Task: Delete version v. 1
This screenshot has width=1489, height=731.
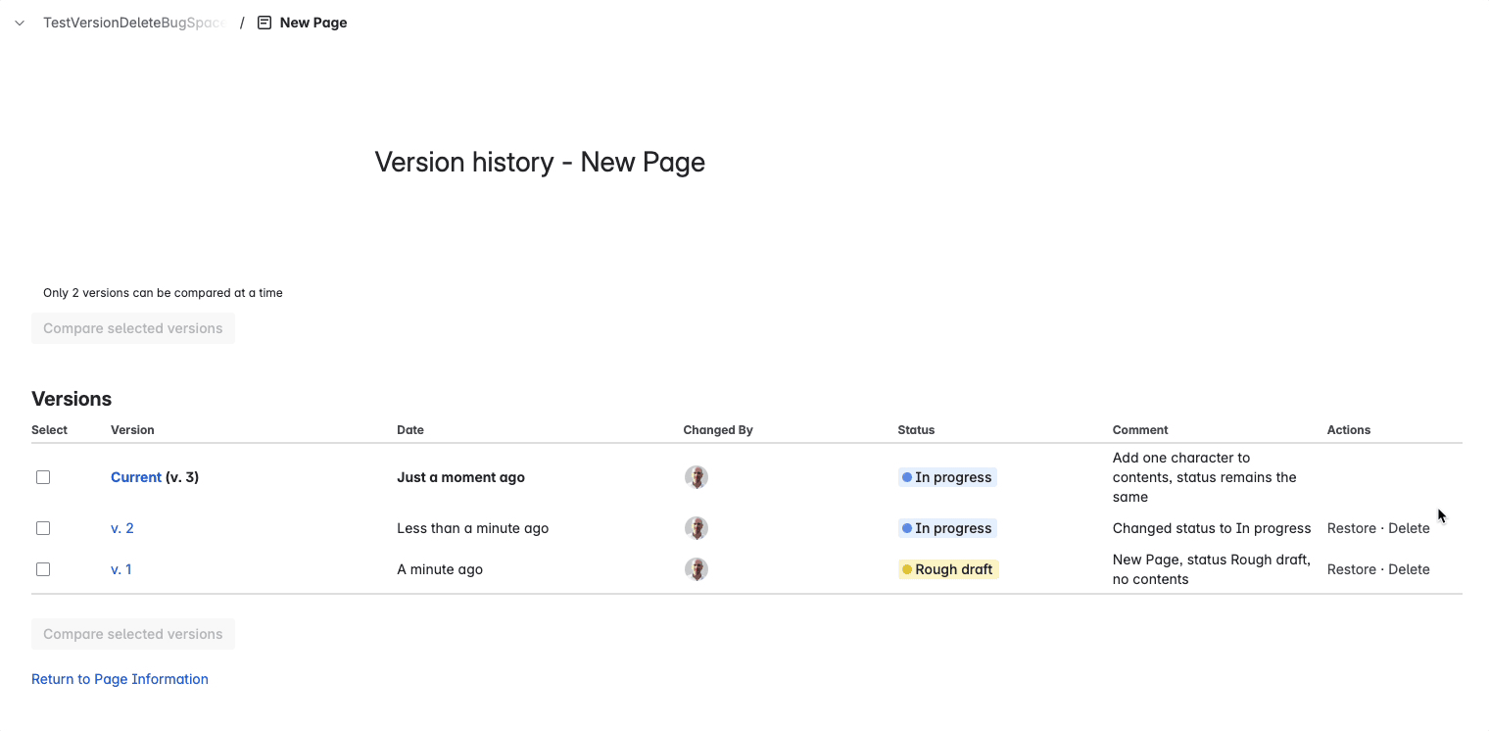Action: (1409, 569)
